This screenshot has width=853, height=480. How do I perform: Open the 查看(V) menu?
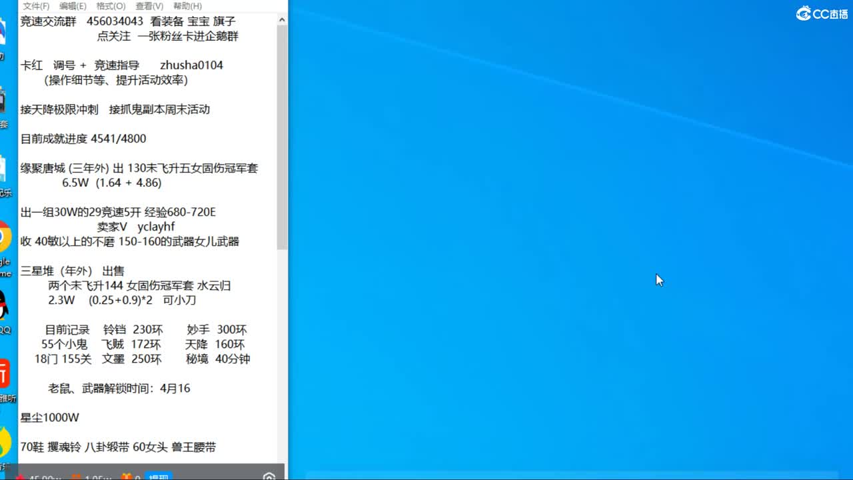point(148,6)
